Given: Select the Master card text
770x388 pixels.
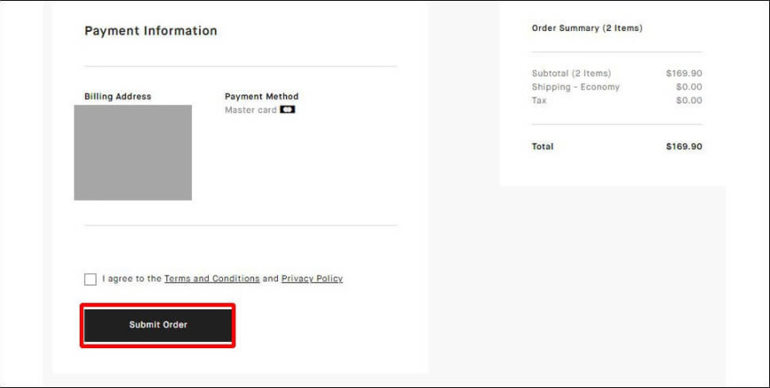Looking at the screenshot, I should (x=251, y=110).
